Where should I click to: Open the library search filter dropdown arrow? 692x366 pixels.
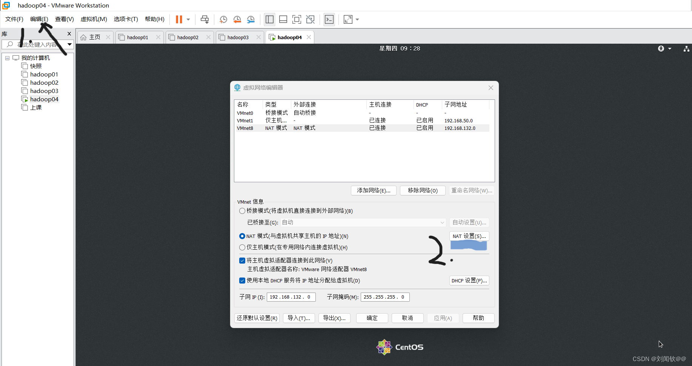[x=69, y=44]
